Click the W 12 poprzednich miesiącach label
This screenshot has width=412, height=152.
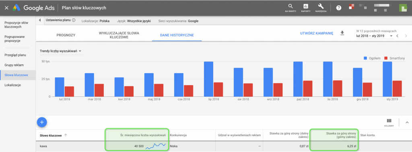tap(376, 31)
